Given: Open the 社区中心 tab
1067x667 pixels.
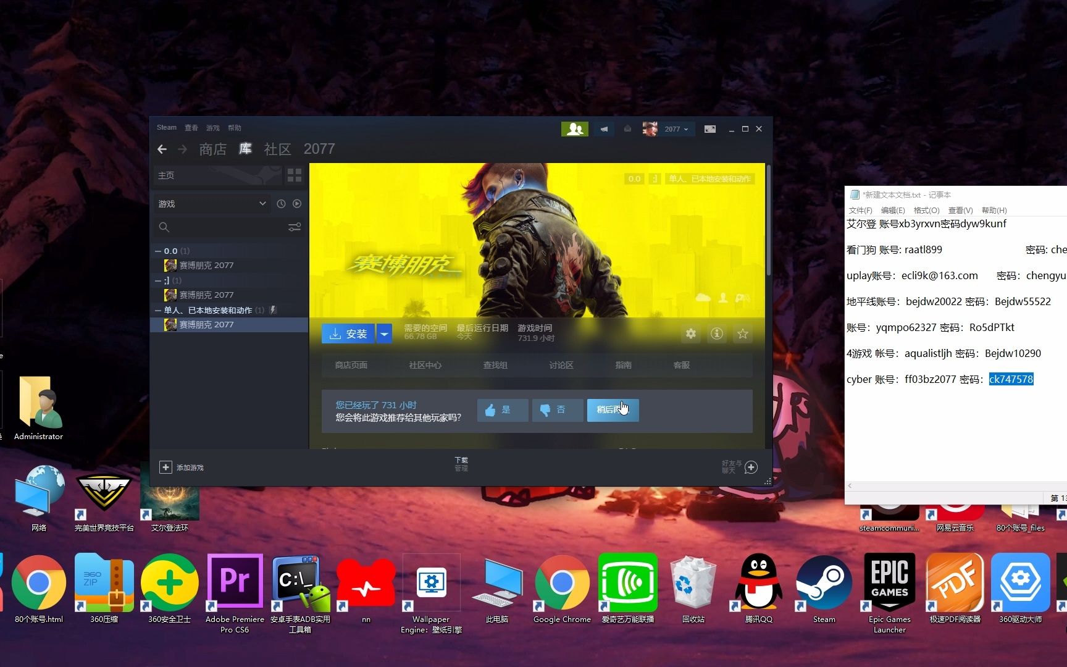Looking at the screenshot, I should point(425,366).
